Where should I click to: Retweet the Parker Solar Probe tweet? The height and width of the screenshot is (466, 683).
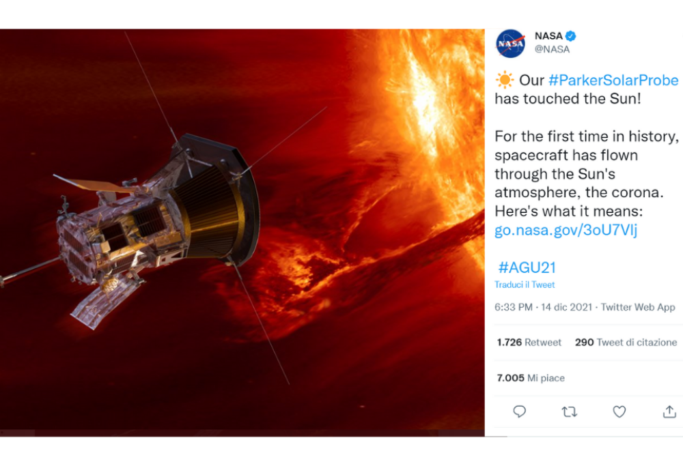[x=569, y=411]
